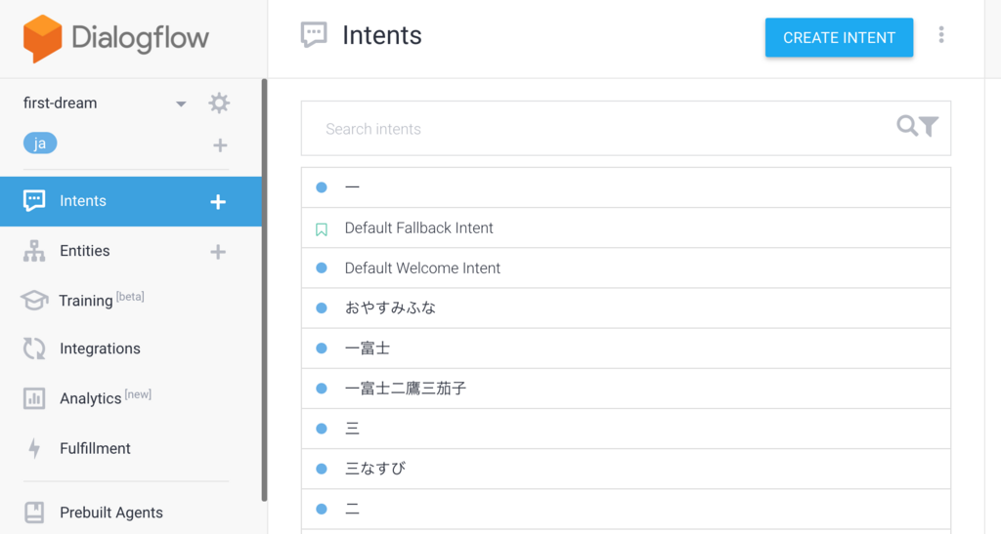Click the Dialogflow logo icon
The image size is (1001, 534).
(42, 39)
